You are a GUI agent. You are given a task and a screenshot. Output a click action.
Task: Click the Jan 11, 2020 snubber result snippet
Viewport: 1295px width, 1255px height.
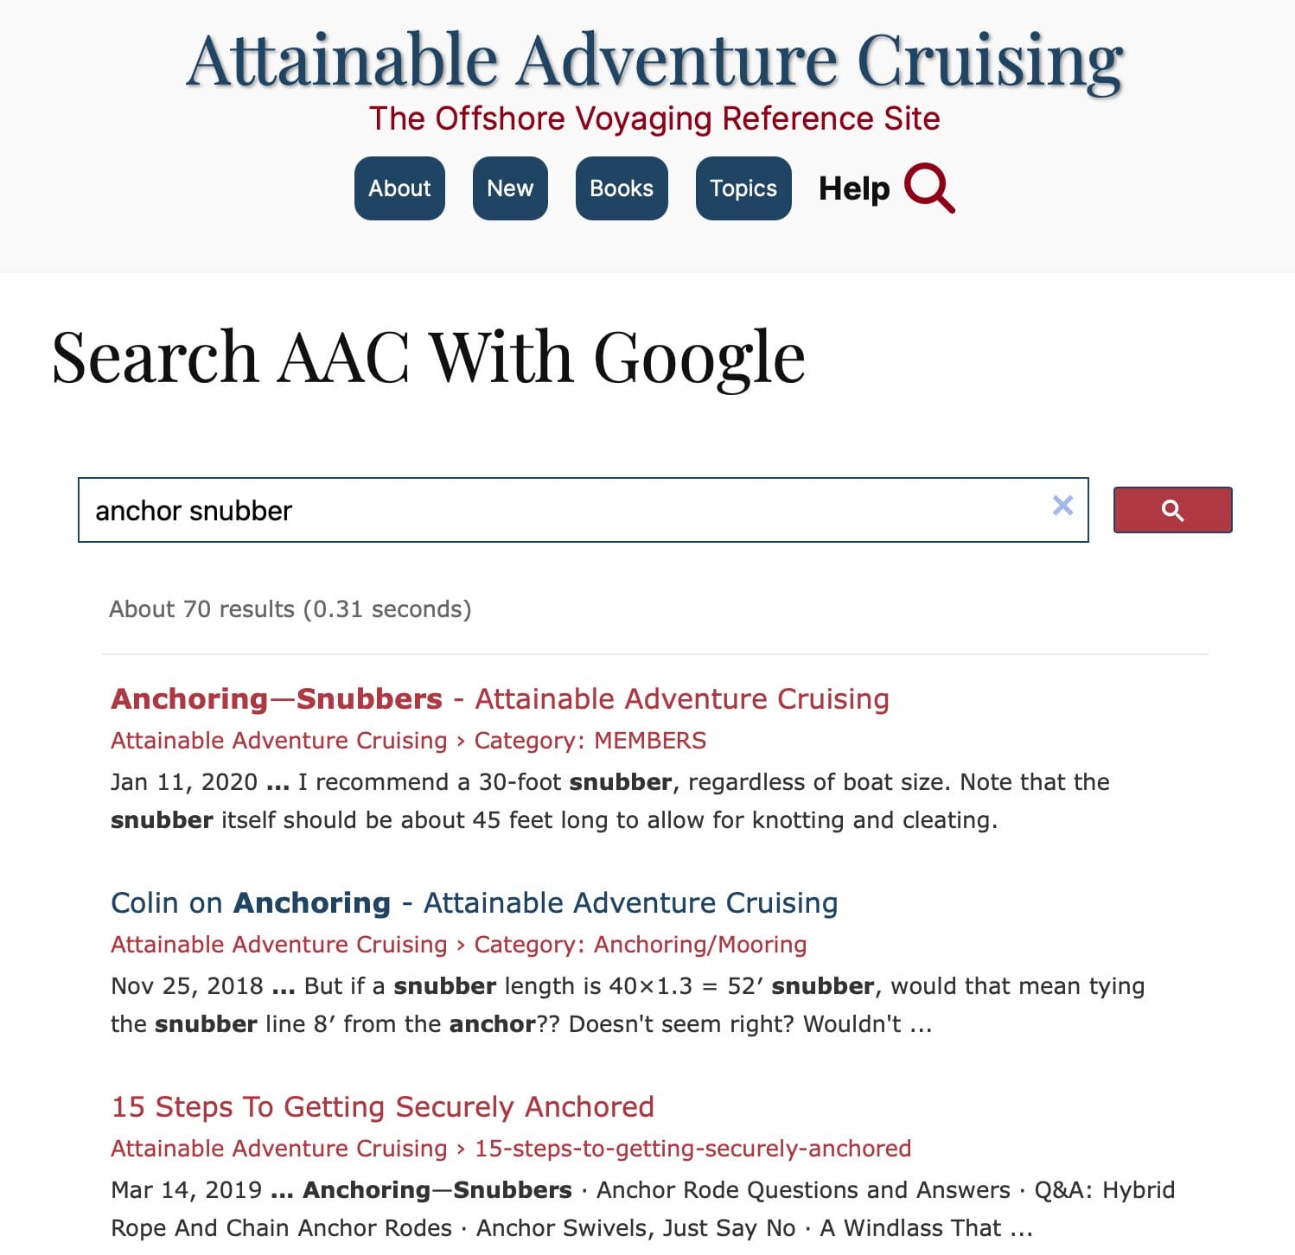point(609,801)
